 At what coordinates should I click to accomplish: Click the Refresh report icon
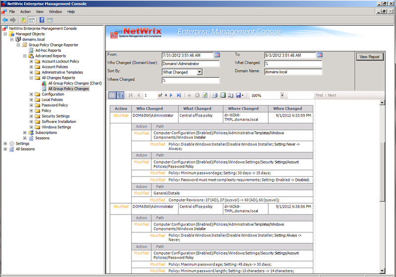pos(205,95)
